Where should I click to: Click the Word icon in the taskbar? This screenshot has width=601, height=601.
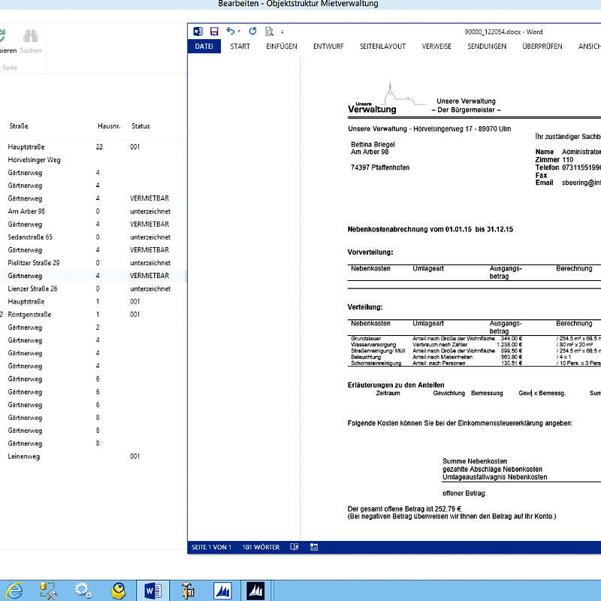(153, 590)
